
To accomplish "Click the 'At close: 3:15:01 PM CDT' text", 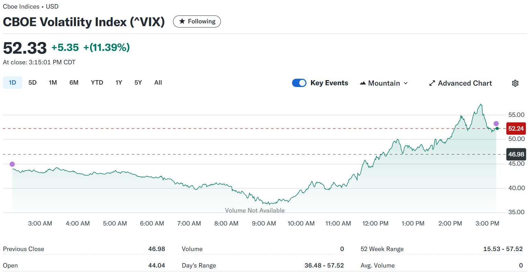I will (x=39, y=62).
